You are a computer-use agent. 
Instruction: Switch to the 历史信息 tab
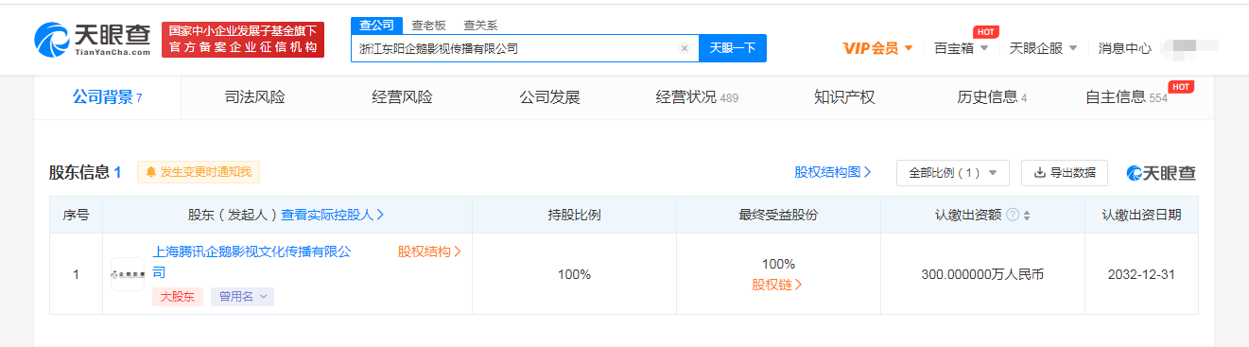(992, 97)
